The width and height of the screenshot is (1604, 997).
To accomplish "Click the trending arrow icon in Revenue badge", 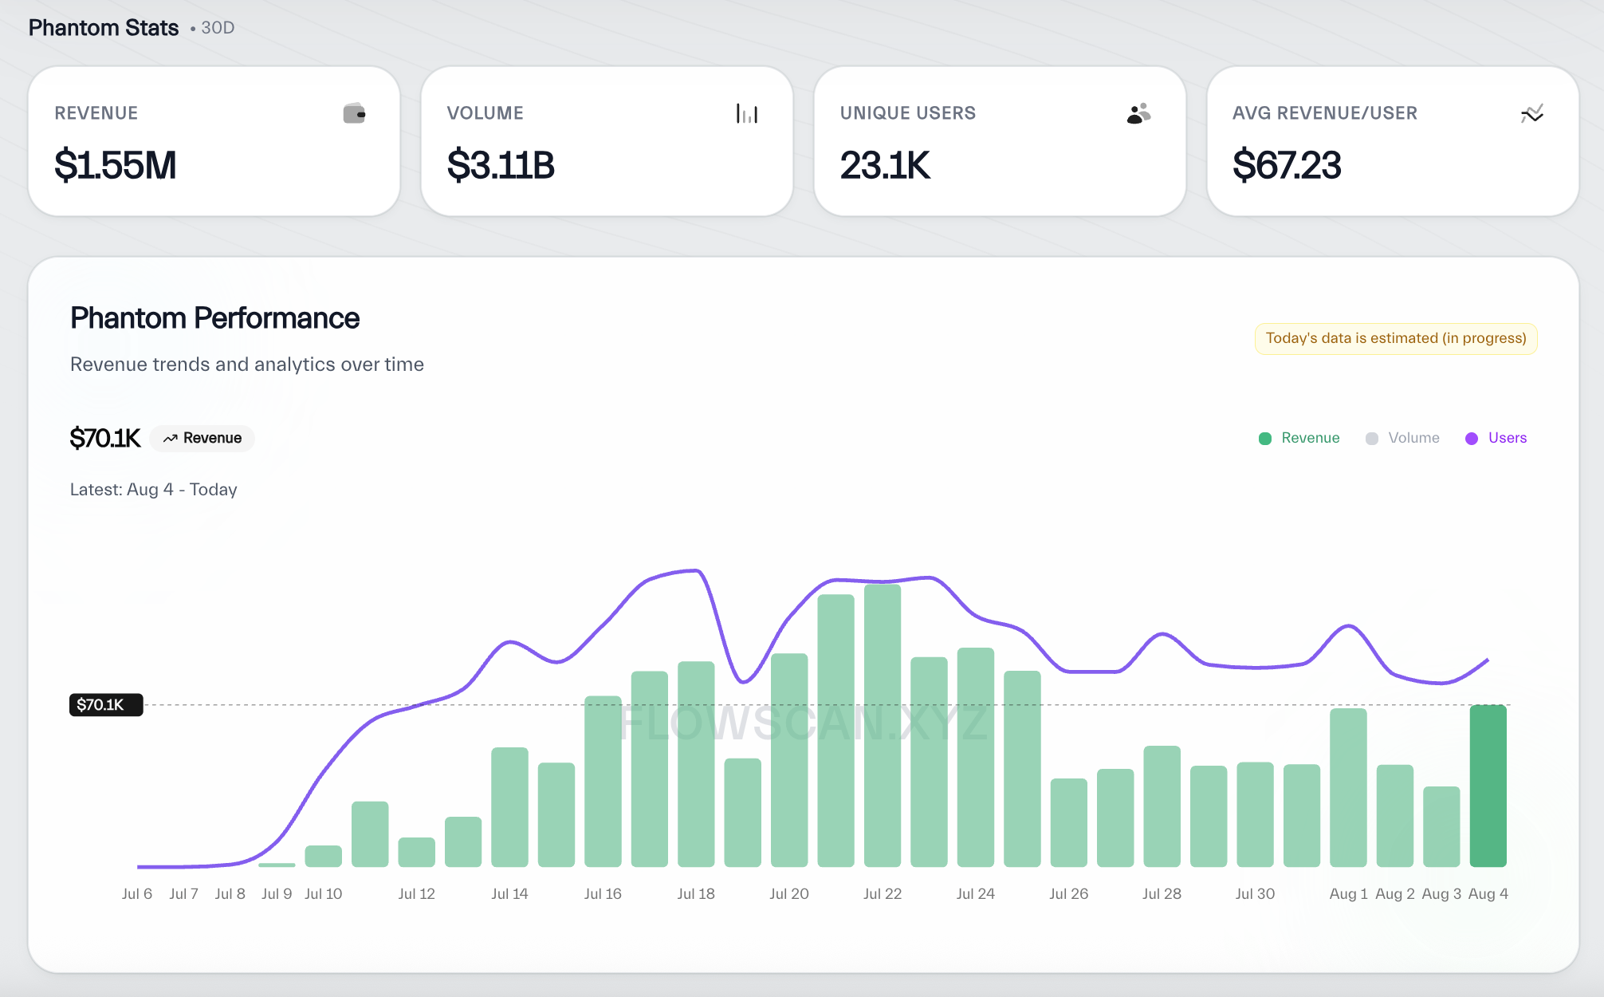I will click(170, 439).
